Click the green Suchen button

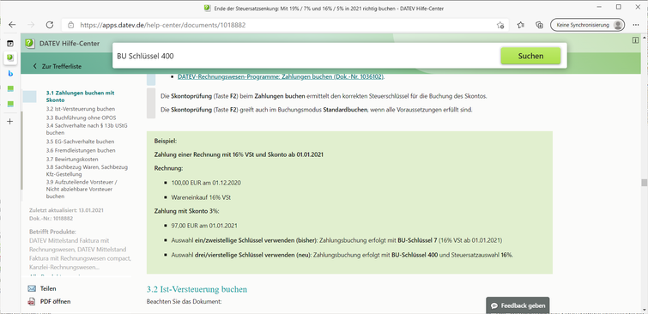(530, 56)
